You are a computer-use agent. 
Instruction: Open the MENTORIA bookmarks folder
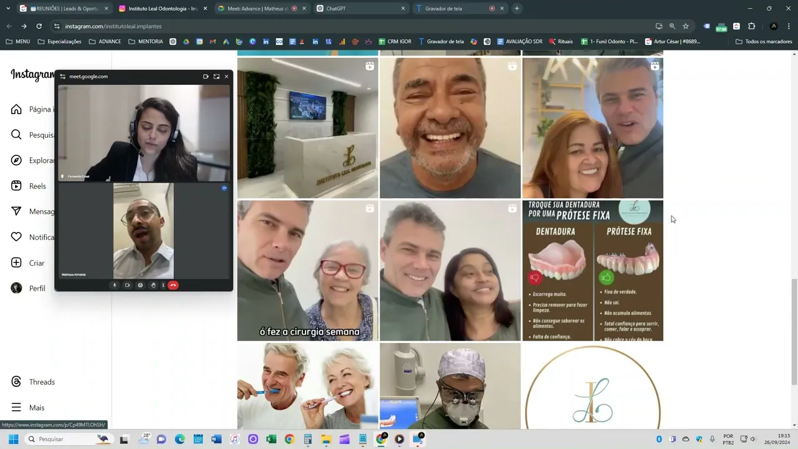[x=145, y=42]
